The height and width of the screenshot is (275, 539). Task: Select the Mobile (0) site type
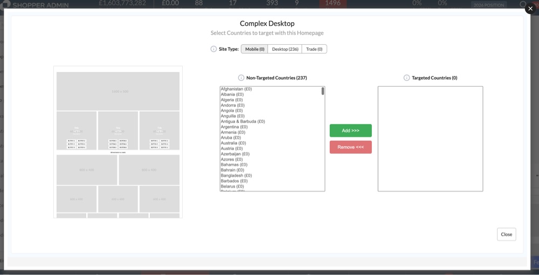pos(254,49)
